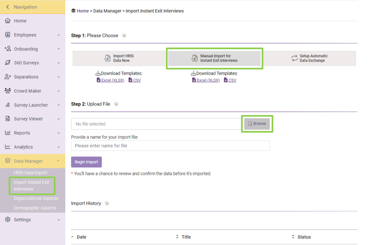Expand the Employees section
381x245 pixels.
pos(59,35)
